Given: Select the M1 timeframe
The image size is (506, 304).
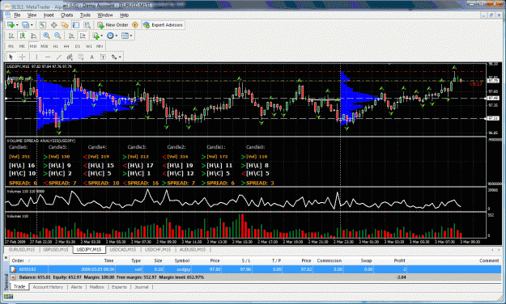Looking at the screenshot, I should [11, 46].
